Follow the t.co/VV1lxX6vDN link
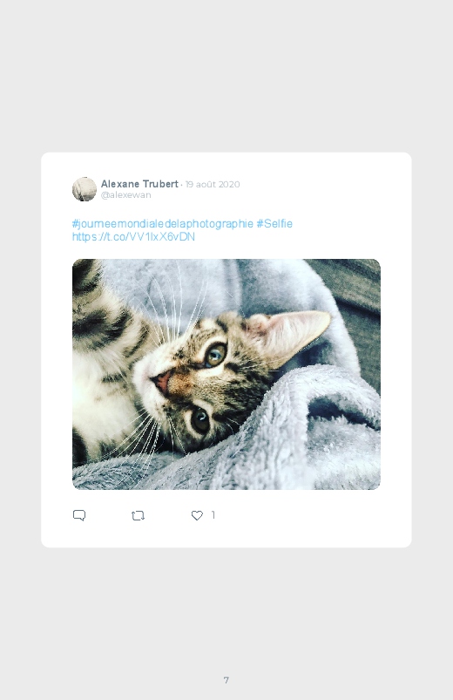 point(133,236)
